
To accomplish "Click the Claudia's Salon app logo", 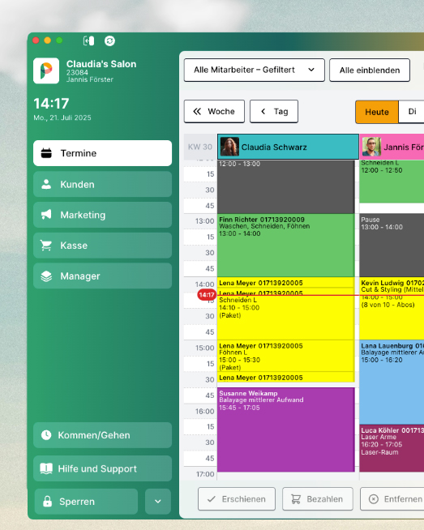I will click(46, 71).
